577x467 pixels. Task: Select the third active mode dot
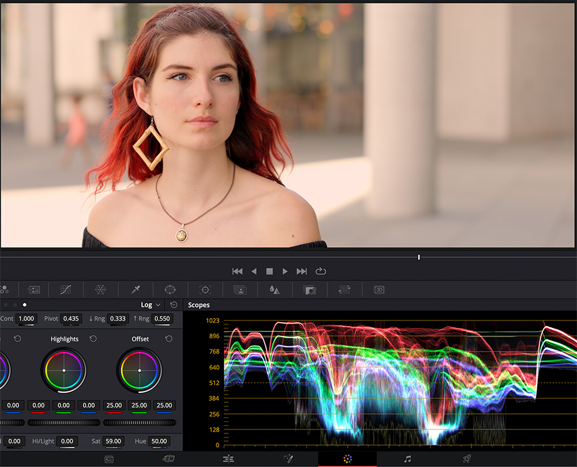(25, 305)
